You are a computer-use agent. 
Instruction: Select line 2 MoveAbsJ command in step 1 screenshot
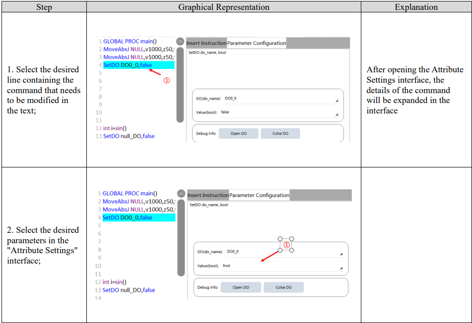point(139,49)
